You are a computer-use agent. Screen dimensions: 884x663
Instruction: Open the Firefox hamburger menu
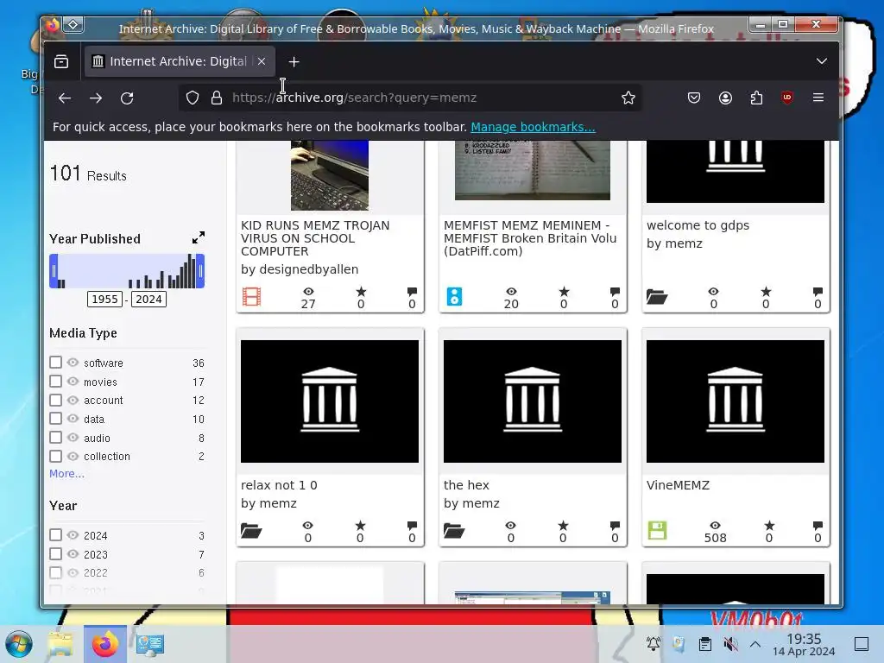click(x=818, y=98)
